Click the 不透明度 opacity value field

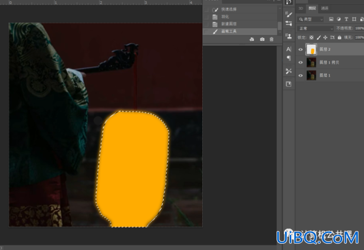(359, 28)
